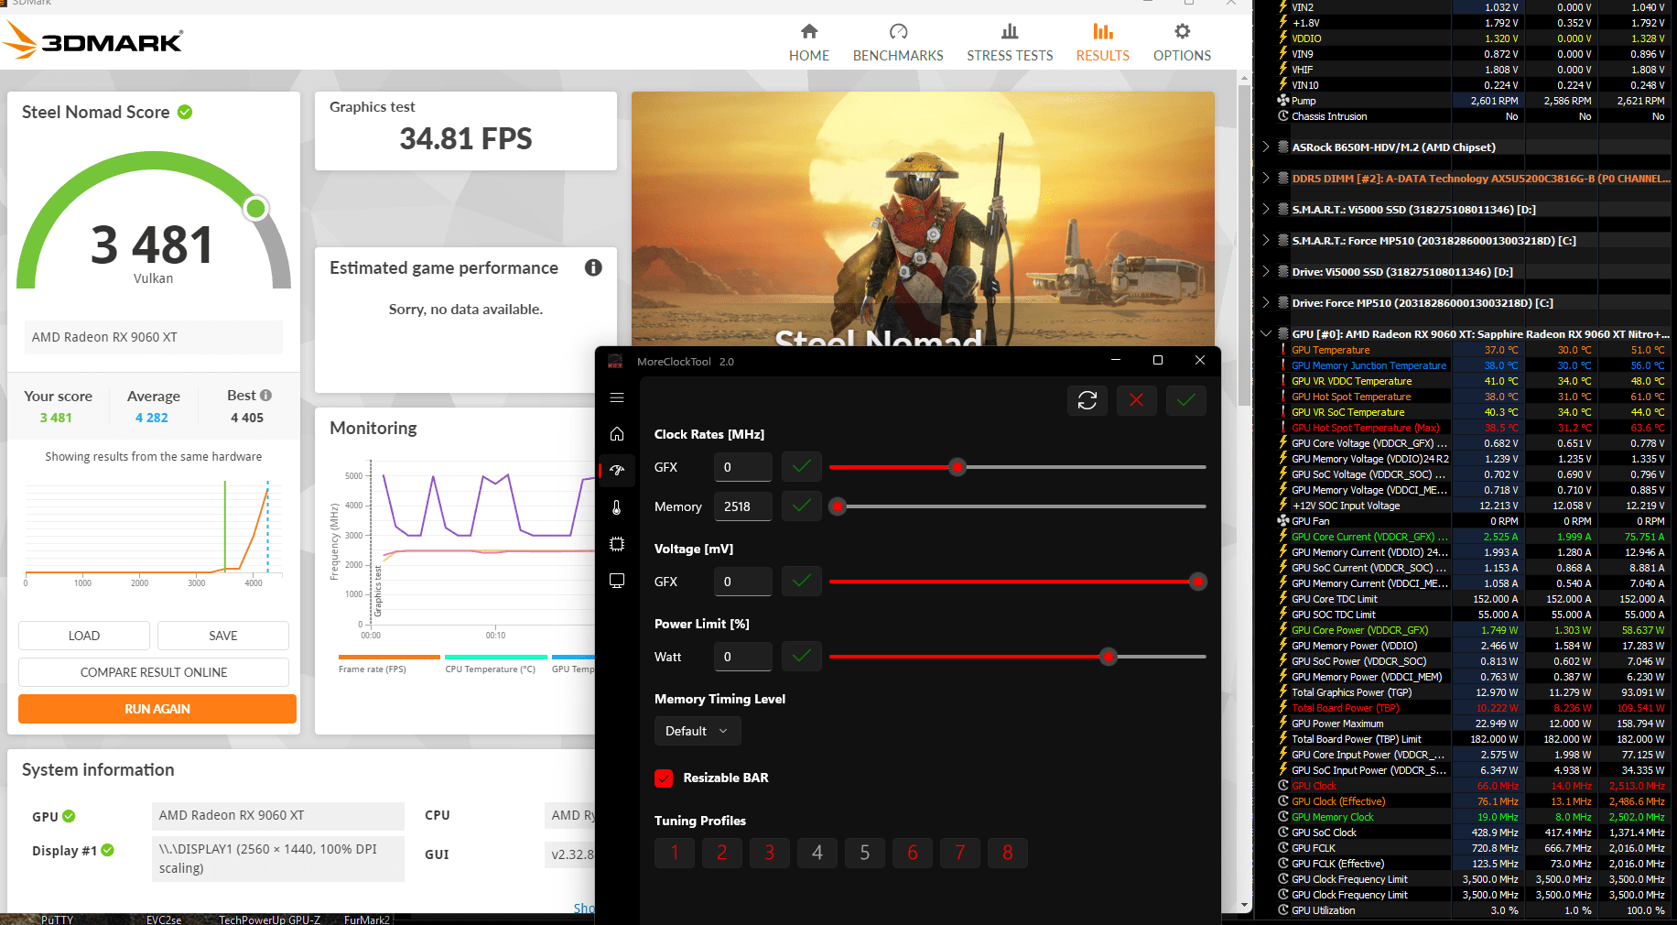Screen dimensions: 1677x925
Task: Apply changes with the green check in MoreClockTool
Action: (x=1186, y=400)
